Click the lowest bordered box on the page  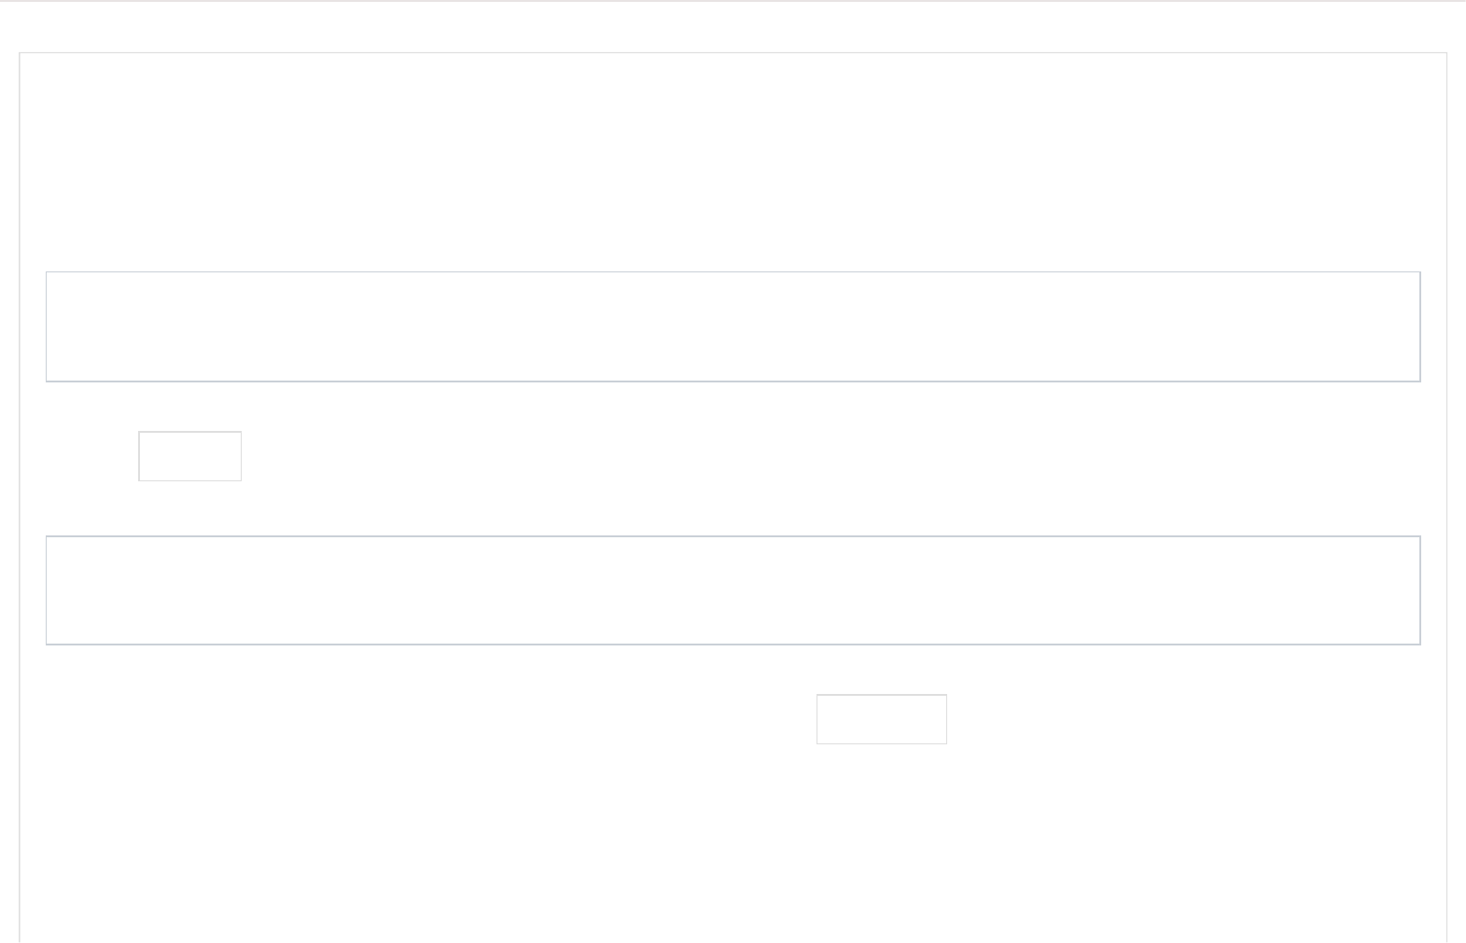[881, 719]
